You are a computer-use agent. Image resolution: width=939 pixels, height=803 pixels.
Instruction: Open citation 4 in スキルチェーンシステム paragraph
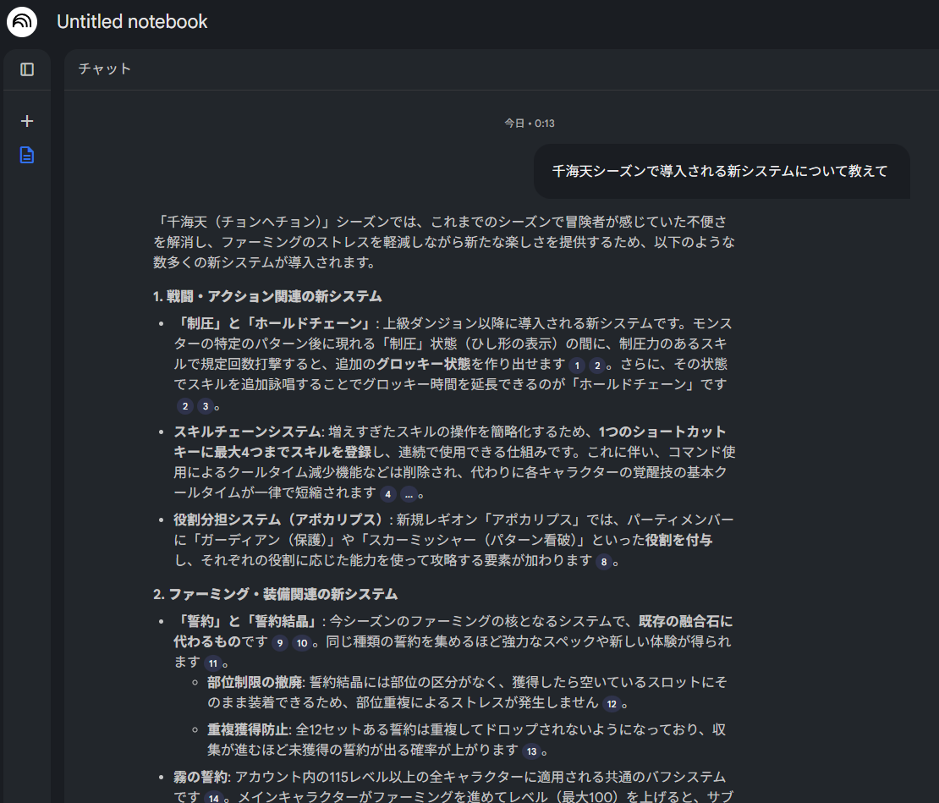tap(388, 494)
